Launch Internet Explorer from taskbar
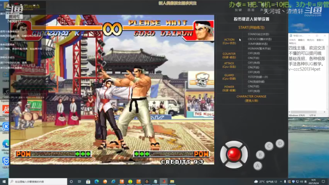Viewport: 329px width, 185px height. pos(114,182)
